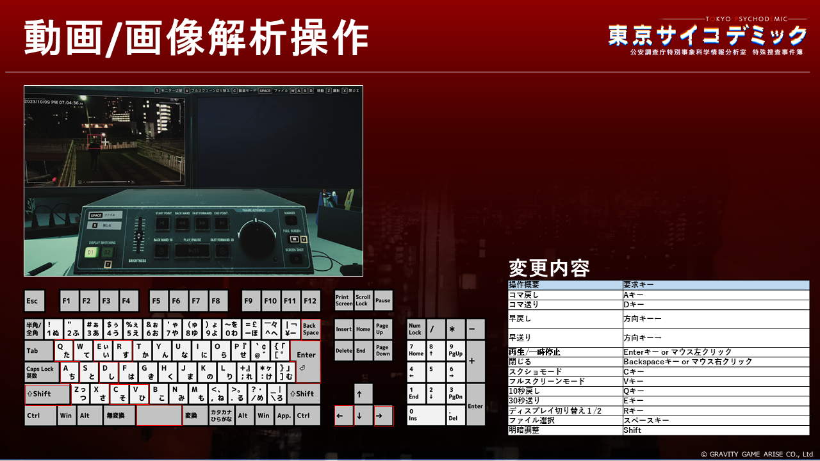Toggle the Scroll Lock key

[363, 301]
